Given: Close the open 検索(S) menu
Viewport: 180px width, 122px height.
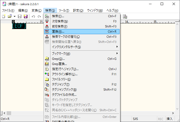Looking at the screenshot, I should (x=50, y=11).
